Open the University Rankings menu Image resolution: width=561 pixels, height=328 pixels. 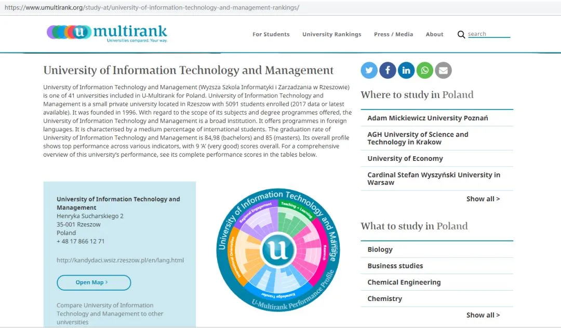coord(331,34)
